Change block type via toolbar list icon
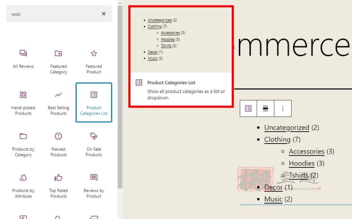This screenshot has width=352, height=219. pyautogui.click(x=248, y=108)
